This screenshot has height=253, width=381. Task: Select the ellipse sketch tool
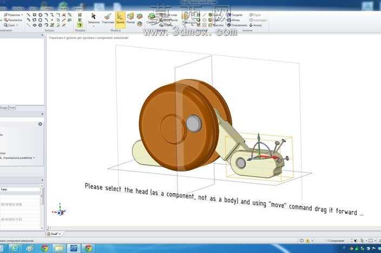point(35,25)
